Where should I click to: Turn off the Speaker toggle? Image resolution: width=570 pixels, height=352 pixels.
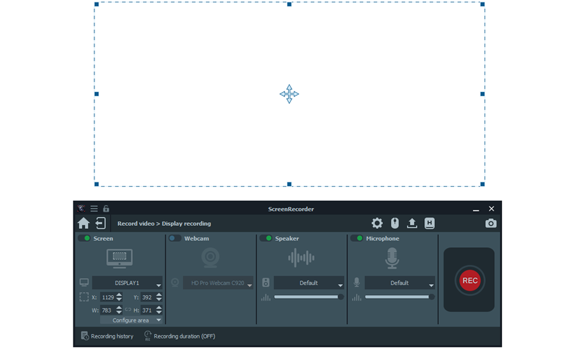[x=266, y=238]
